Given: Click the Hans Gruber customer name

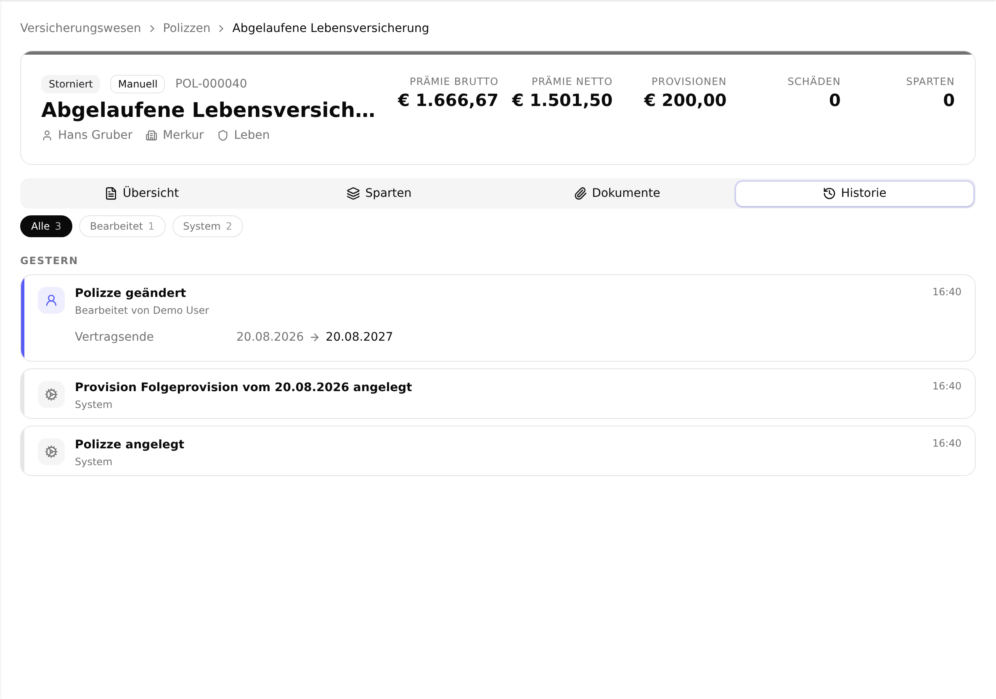Looking at the screenshot, I should pyautogui.click(x=95, y=135).
